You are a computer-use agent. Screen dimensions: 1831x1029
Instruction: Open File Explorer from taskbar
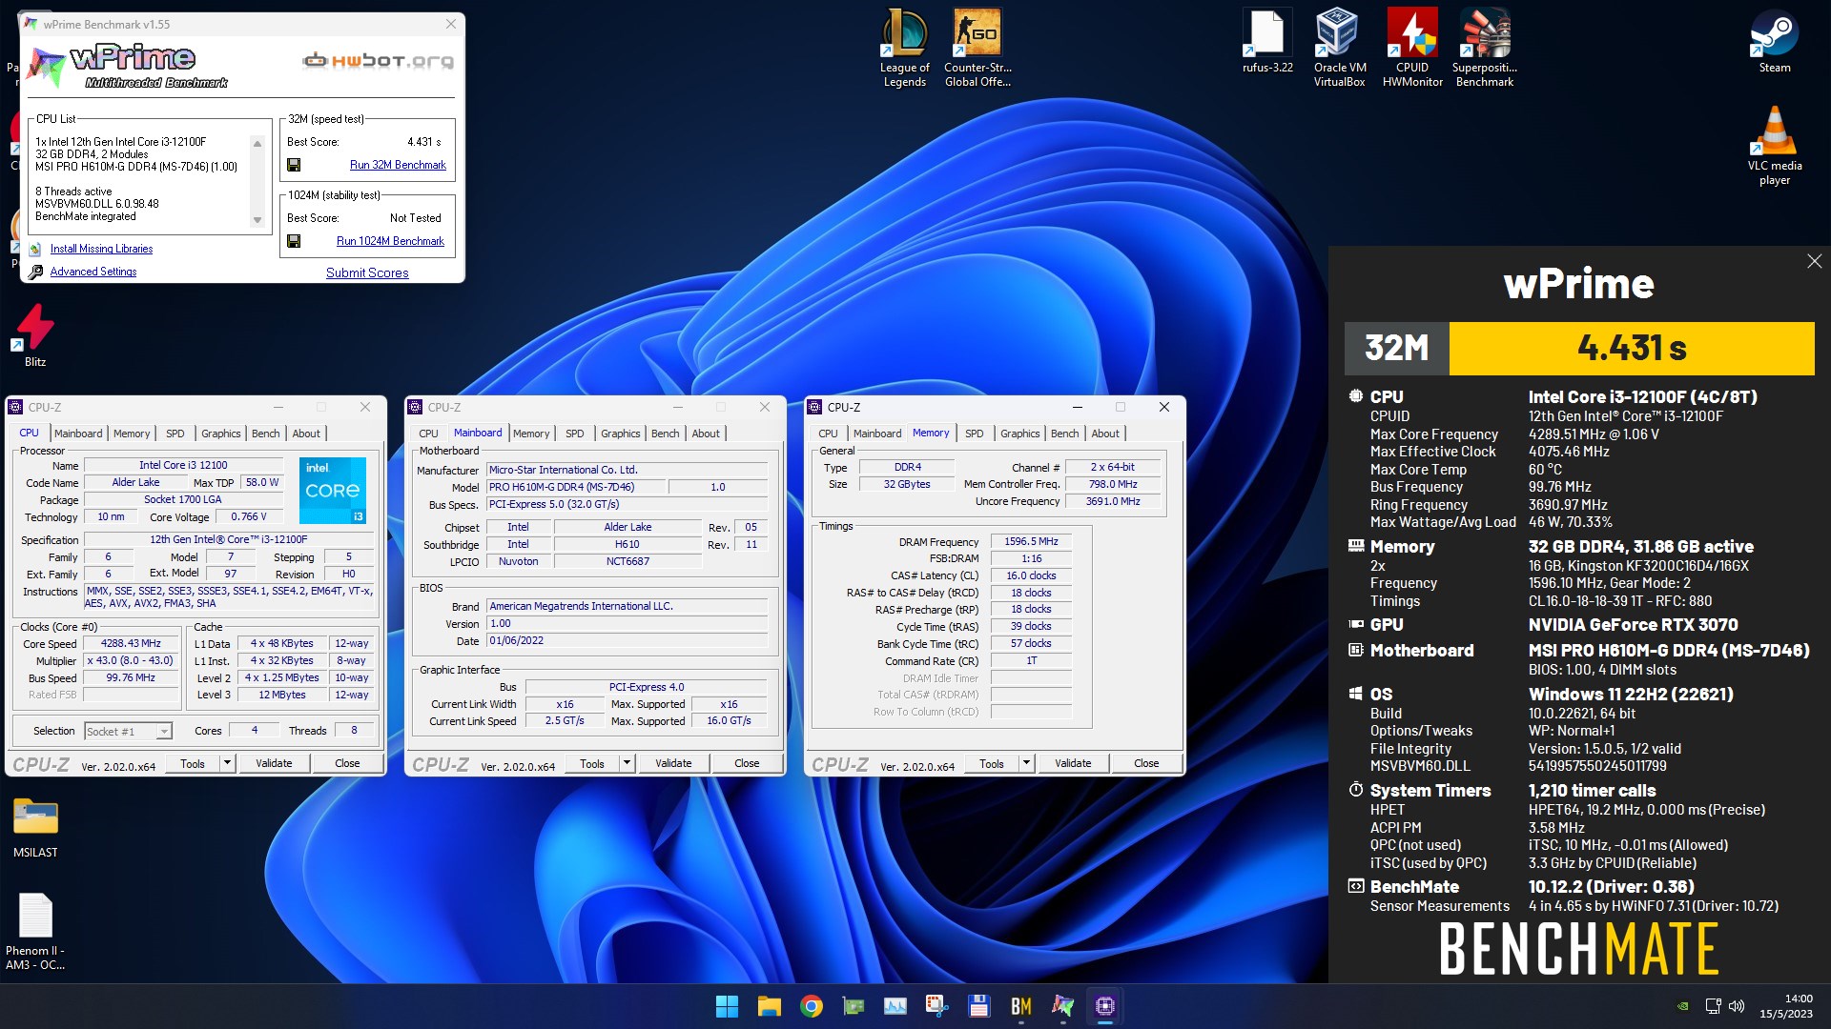pos(769,1006)
